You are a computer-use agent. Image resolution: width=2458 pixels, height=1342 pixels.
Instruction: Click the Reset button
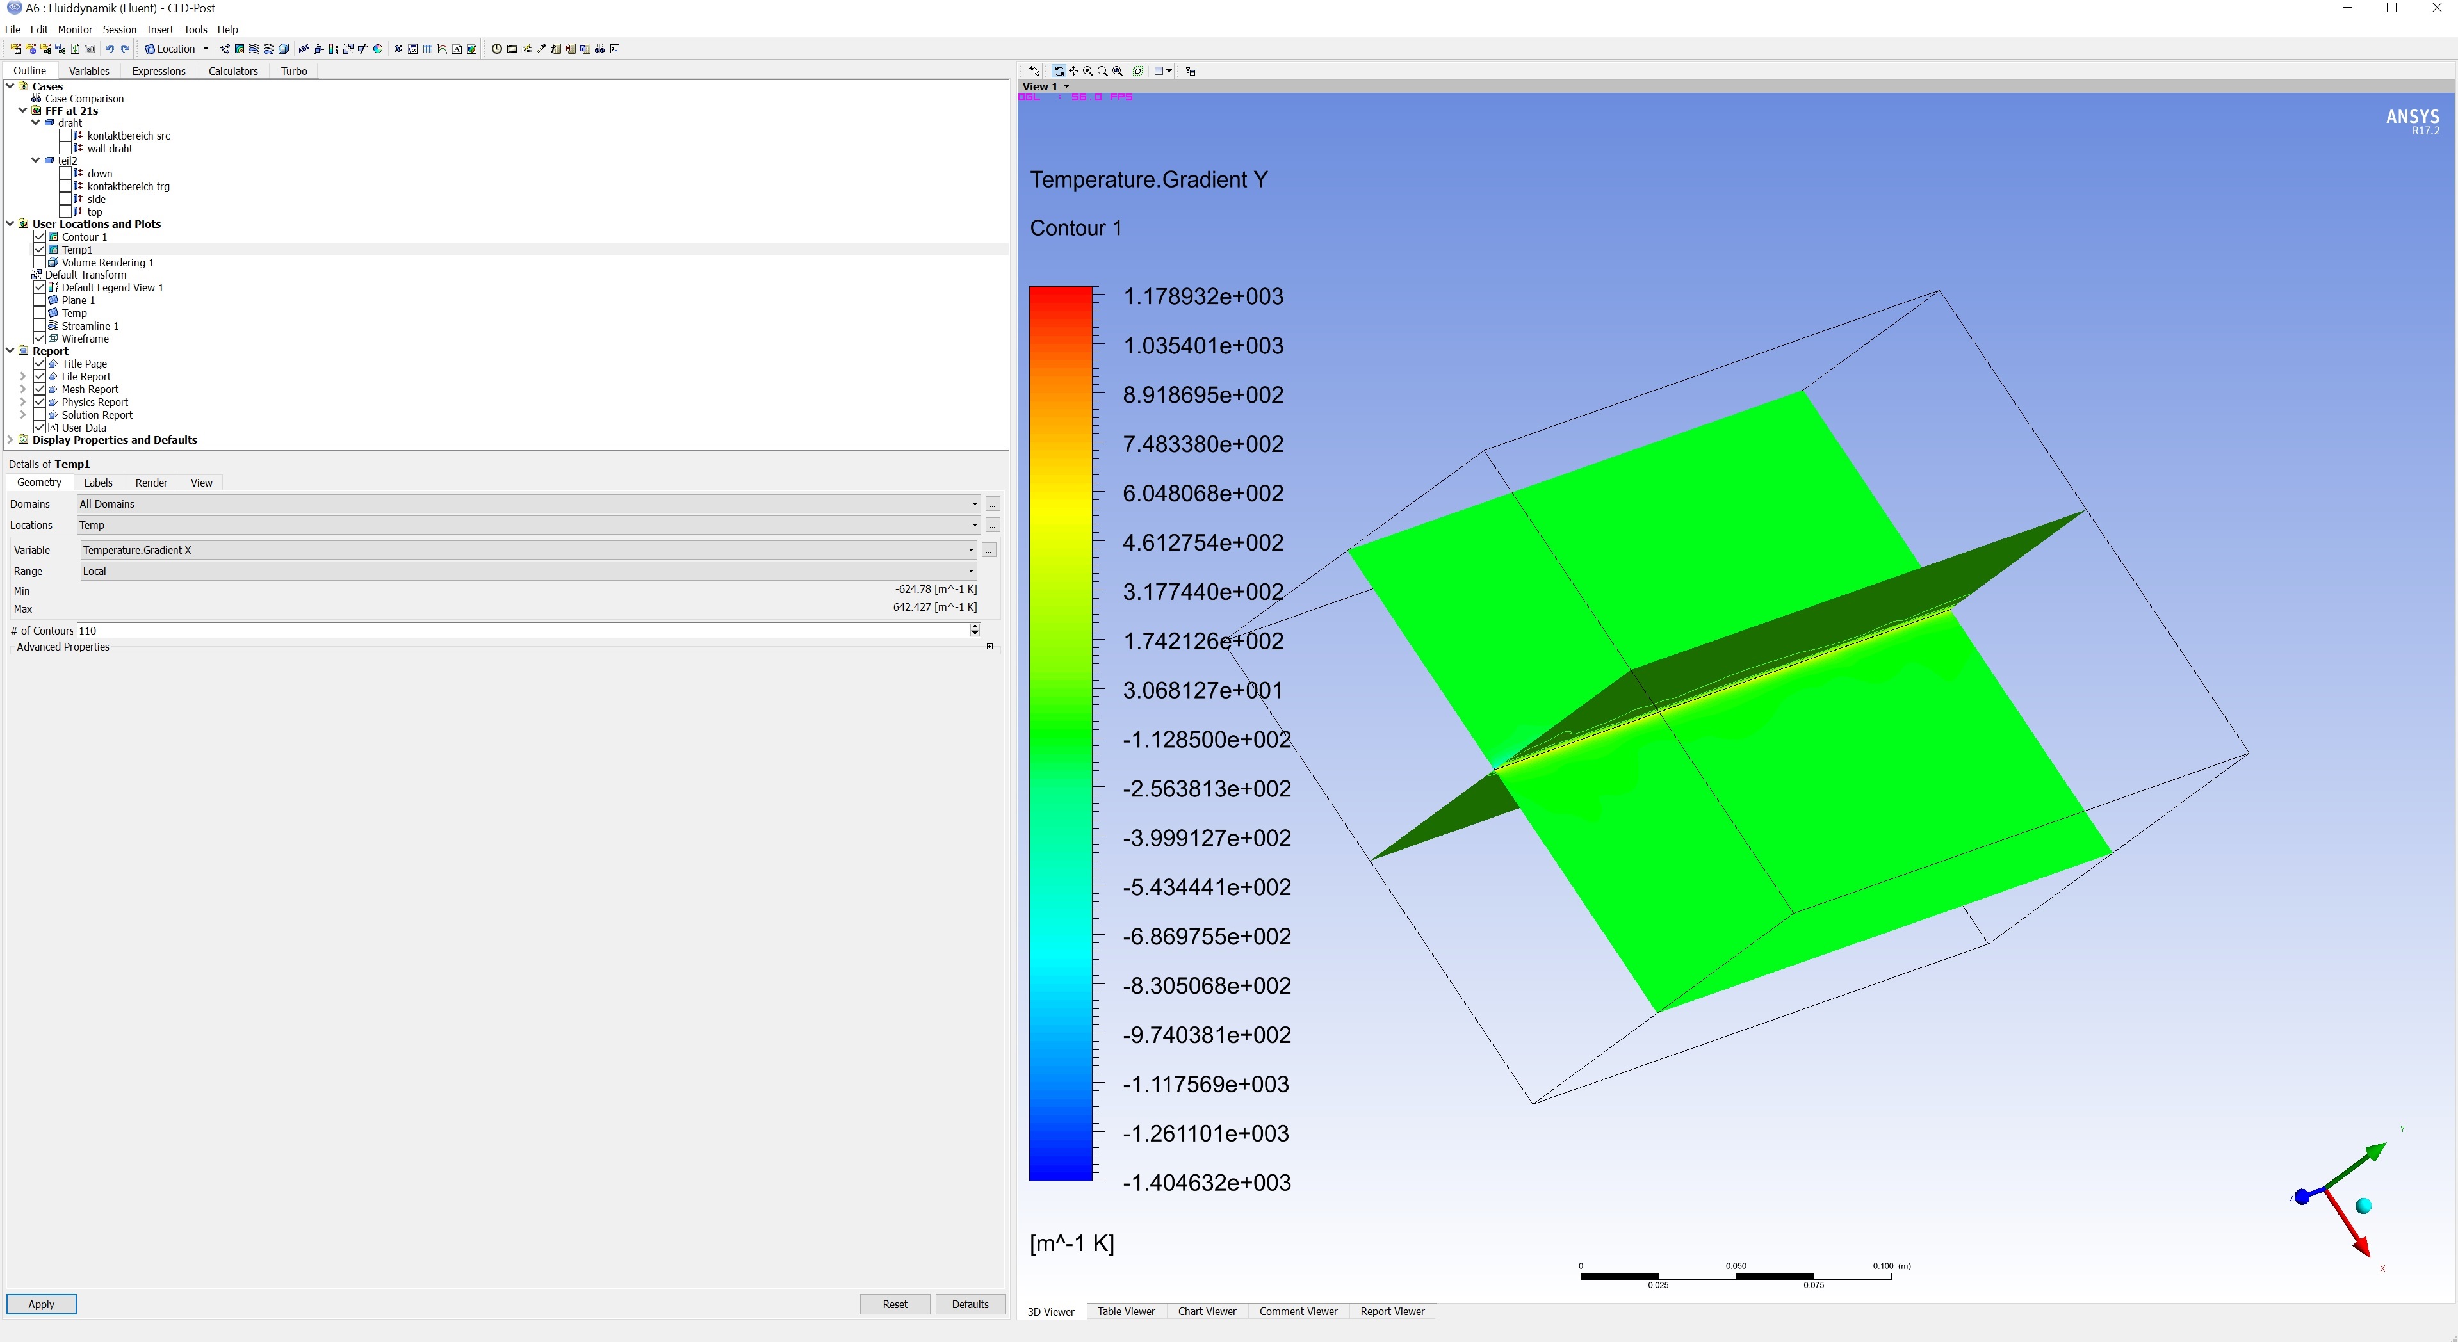point(894,1304)
